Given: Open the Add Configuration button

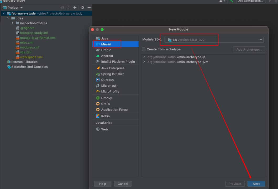Looking at the screenshot, I should (x=250, y=1).
